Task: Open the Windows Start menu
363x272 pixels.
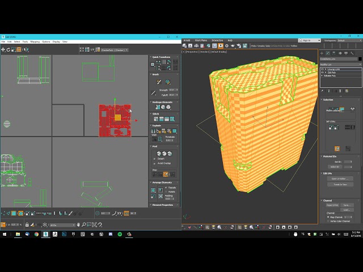Action: pos(4,234)
